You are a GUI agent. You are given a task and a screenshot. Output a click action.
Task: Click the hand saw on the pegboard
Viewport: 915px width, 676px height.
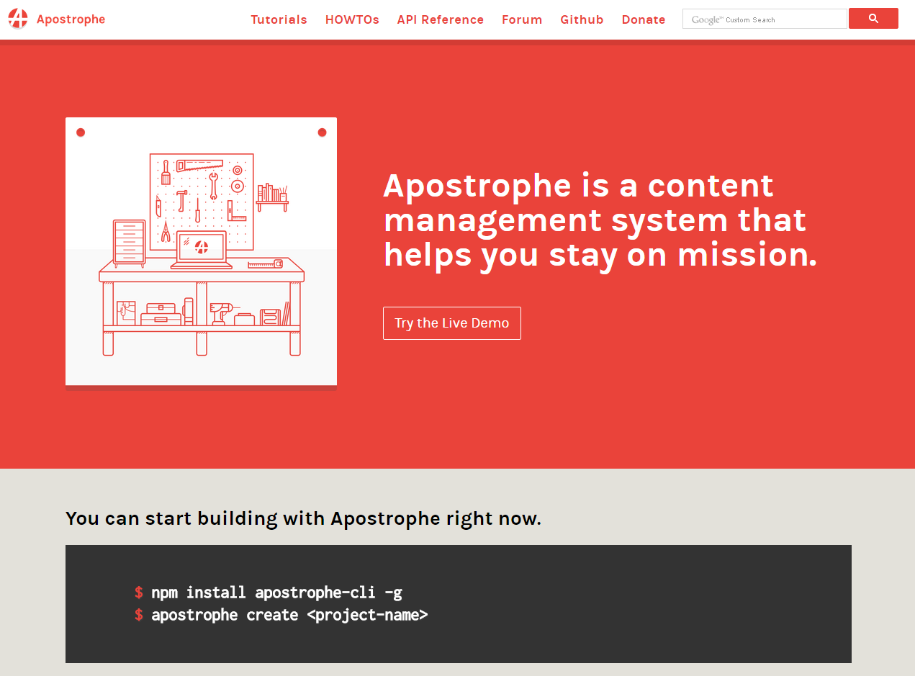[x=200, y=165]
